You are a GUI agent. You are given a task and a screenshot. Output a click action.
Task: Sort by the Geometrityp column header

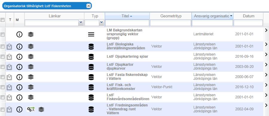click(171, 16)
